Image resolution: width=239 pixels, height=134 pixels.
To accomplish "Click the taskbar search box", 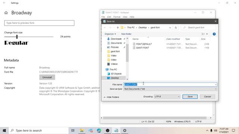I will coord(39,131).
